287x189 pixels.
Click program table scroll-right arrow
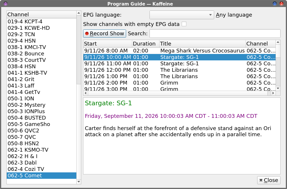click(273, 93)
